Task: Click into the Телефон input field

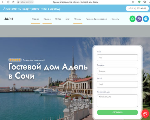Action: click(117, 71)
